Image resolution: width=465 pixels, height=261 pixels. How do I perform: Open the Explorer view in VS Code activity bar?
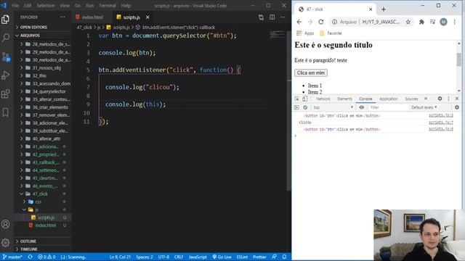tap(5, 20)
